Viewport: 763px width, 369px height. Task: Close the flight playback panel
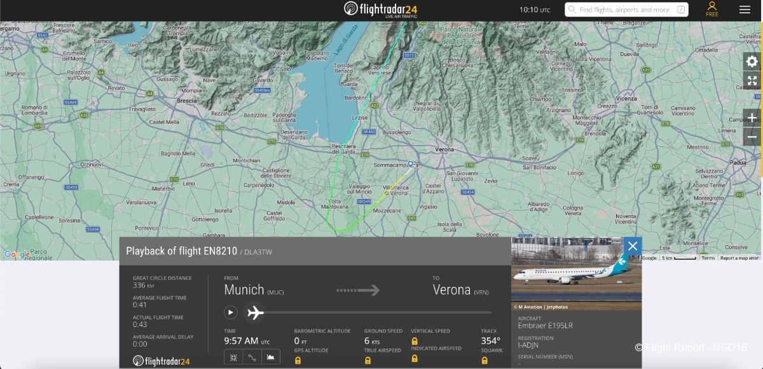pyautogui.click(x=631, y=246)
